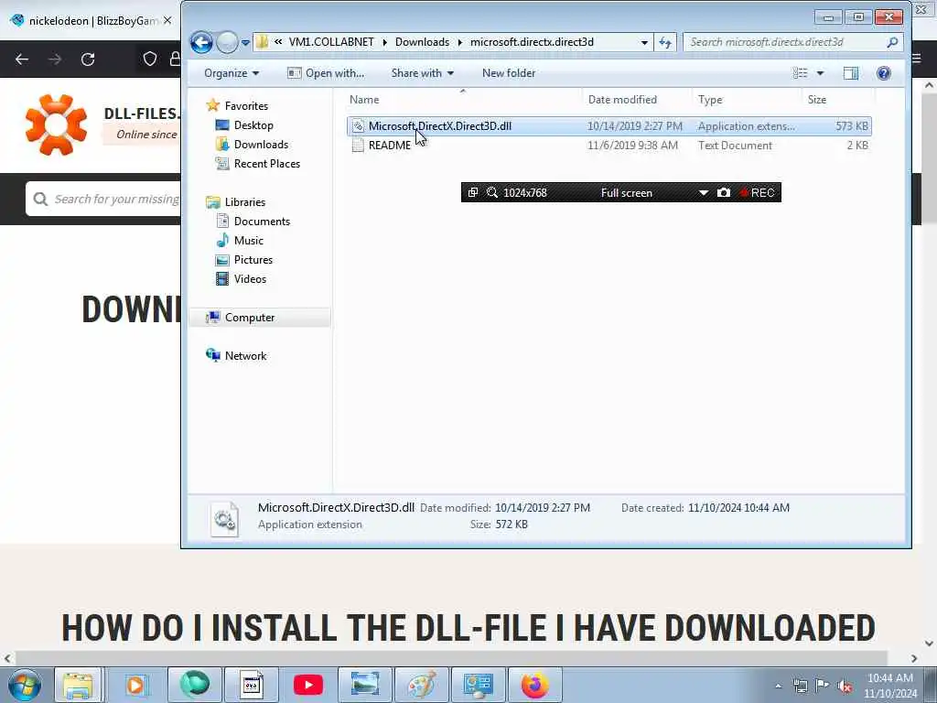This screenshot has height=703, width=937.
Task: Open the Documents library
Action: tap(262, 222)
